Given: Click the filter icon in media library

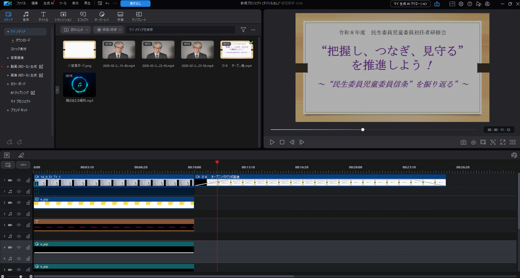Looking at the screenshot, I should point(243,30).
